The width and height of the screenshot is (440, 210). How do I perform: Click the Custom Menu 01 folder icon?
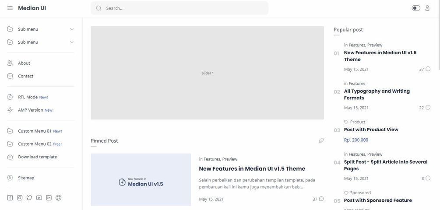pos(10,131)
